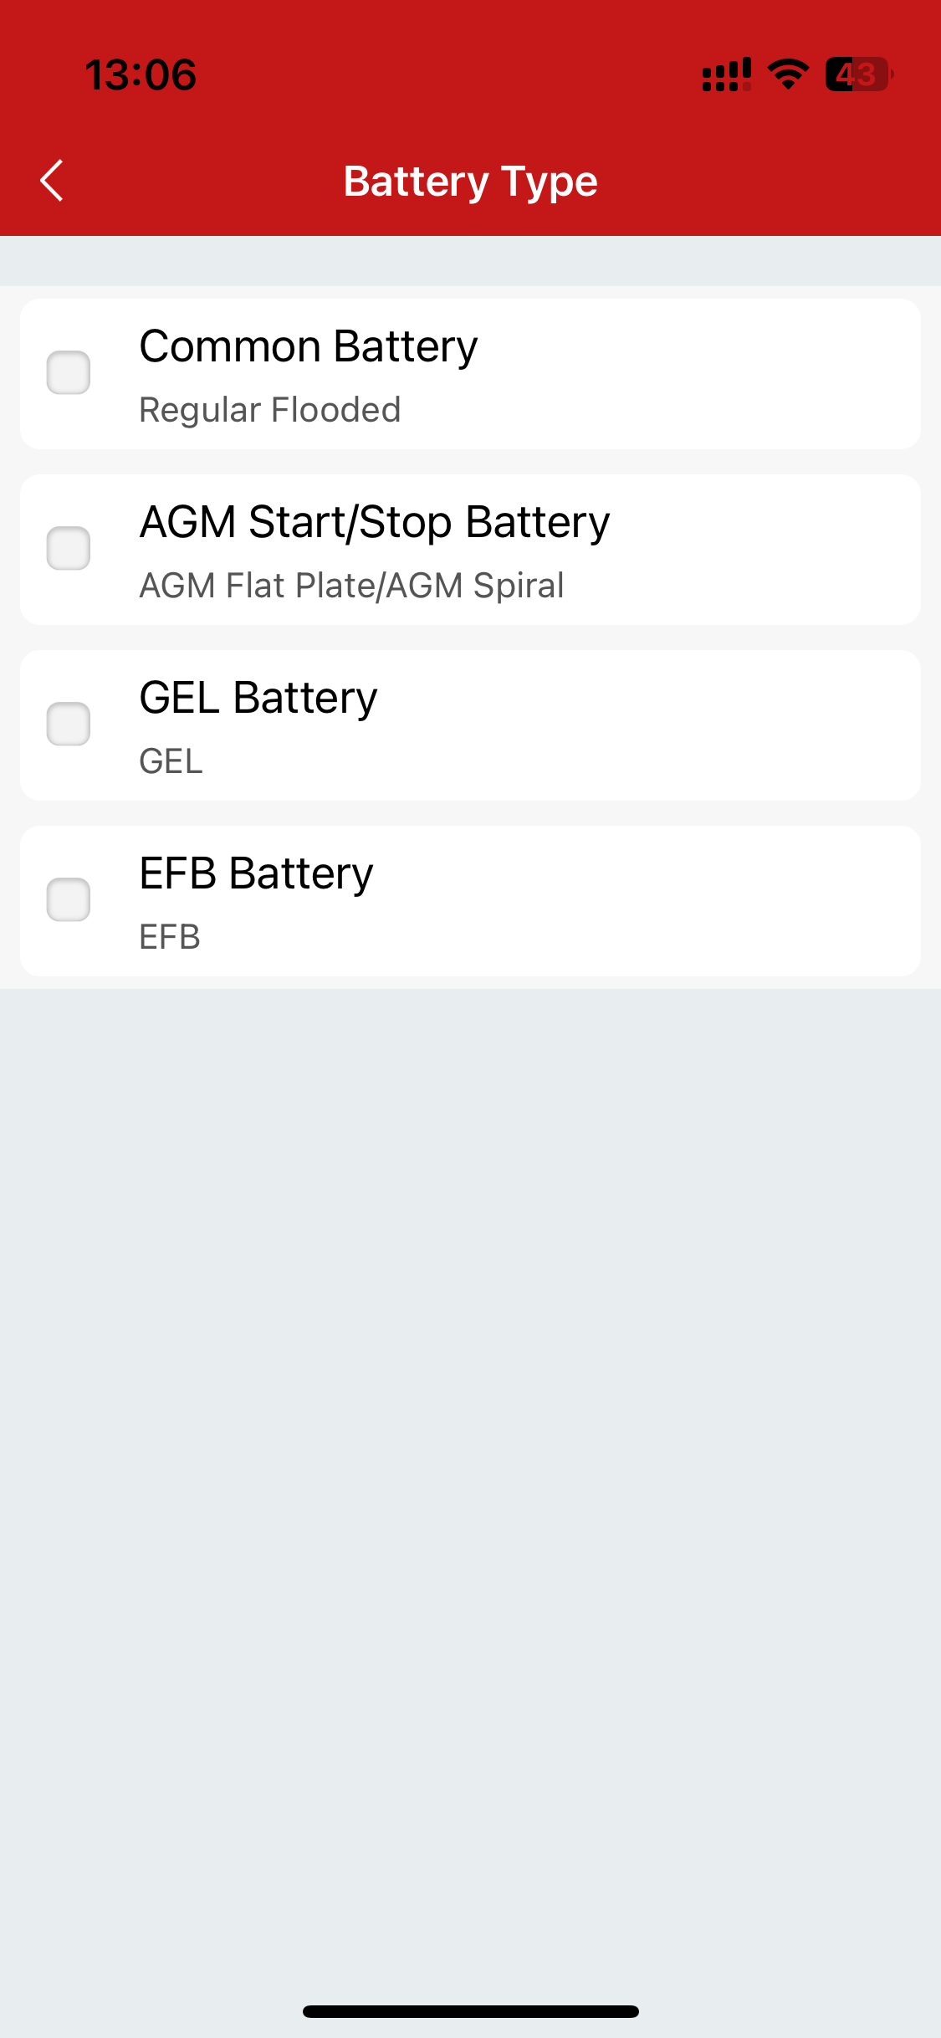Tap the battery level indicator icon

click(859, 74)
